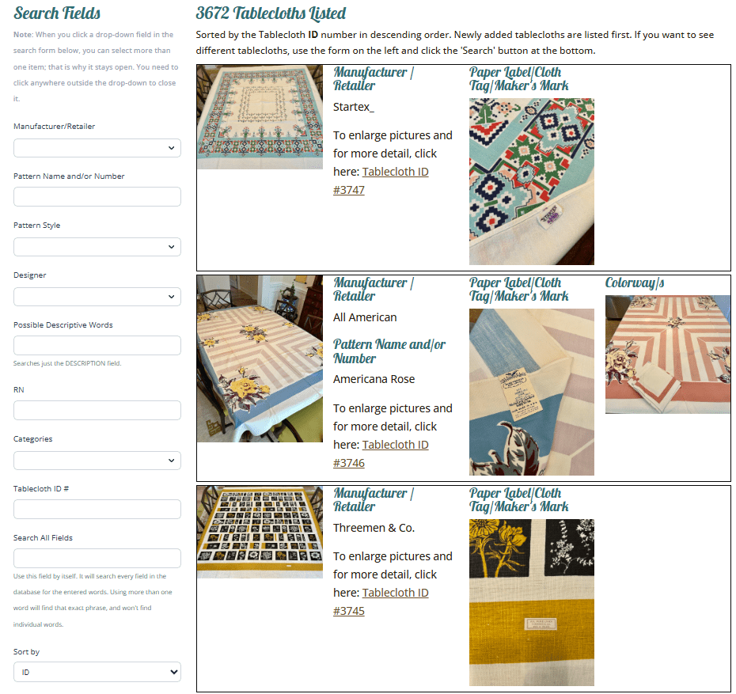
Task: Click inside the Search All Fields box
Action: [x=97, y=558]
